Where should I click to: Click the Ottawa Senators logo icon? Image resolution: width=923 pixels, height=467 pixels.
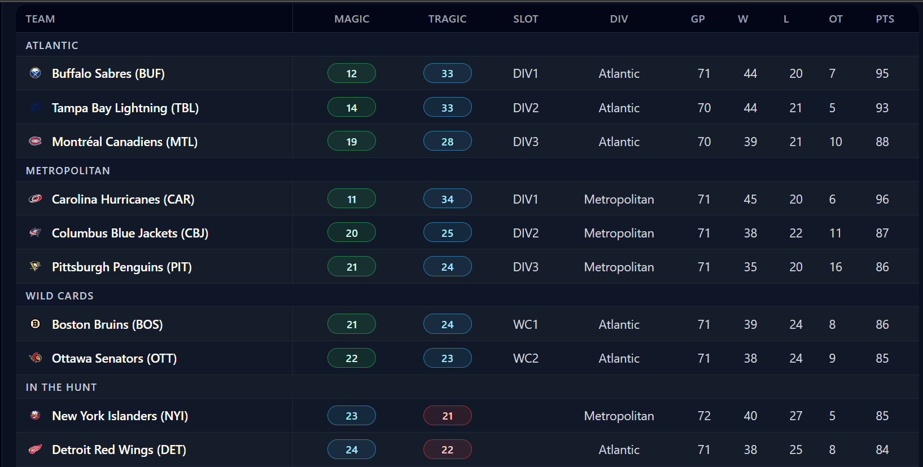tap(36, 358)
